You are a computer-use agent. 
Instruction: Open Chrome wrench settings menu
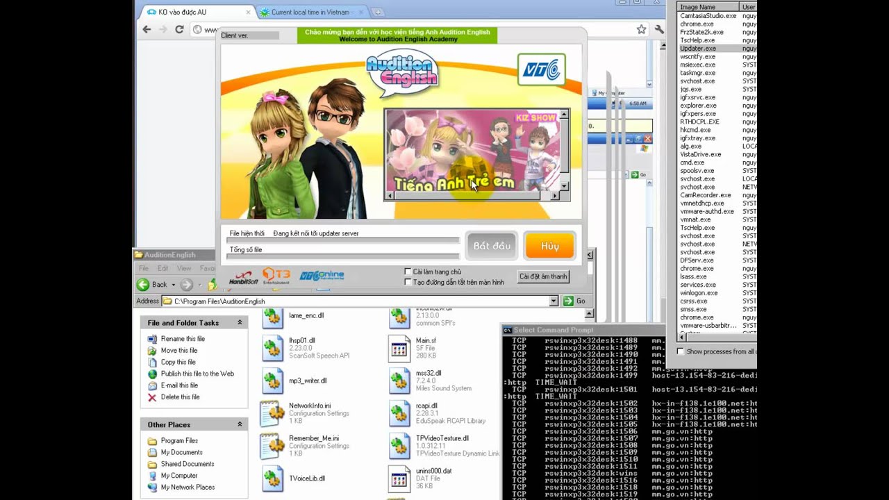[659, 29]
